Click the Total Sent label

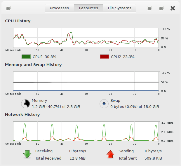click(128, 158)
